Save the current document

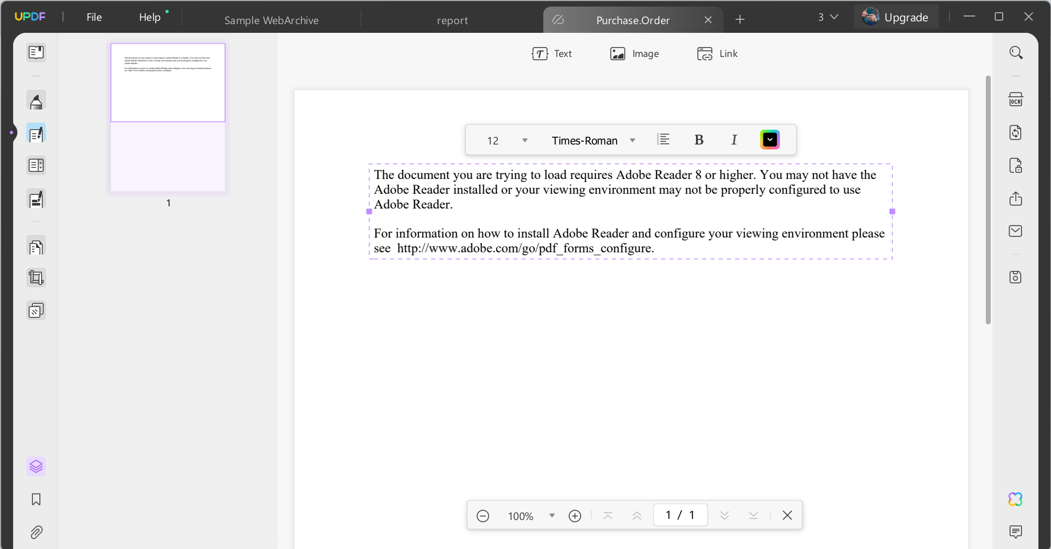click(1016, 277)
